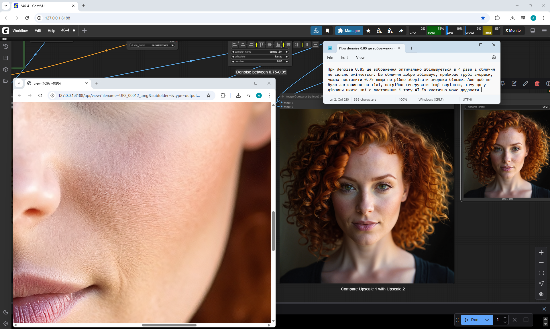Fit view using canvas fullscreen icon
Viewport: 550px width, 329px height.
click(541, 273)
